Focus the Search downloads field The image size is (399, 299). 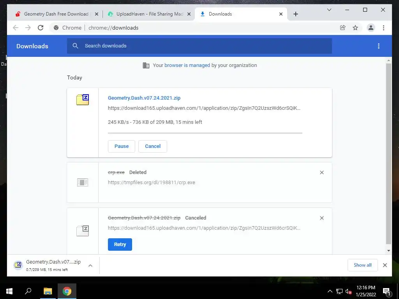click(199, 46)
